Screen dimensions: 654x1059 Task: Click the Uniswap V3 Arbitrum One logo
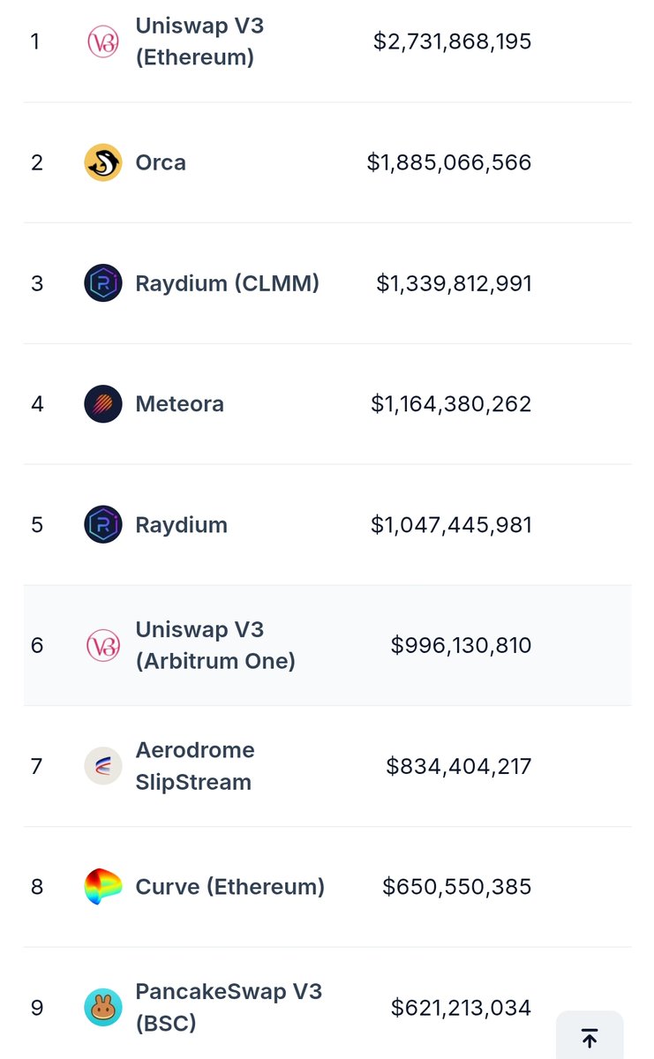[x=102, y=645]
